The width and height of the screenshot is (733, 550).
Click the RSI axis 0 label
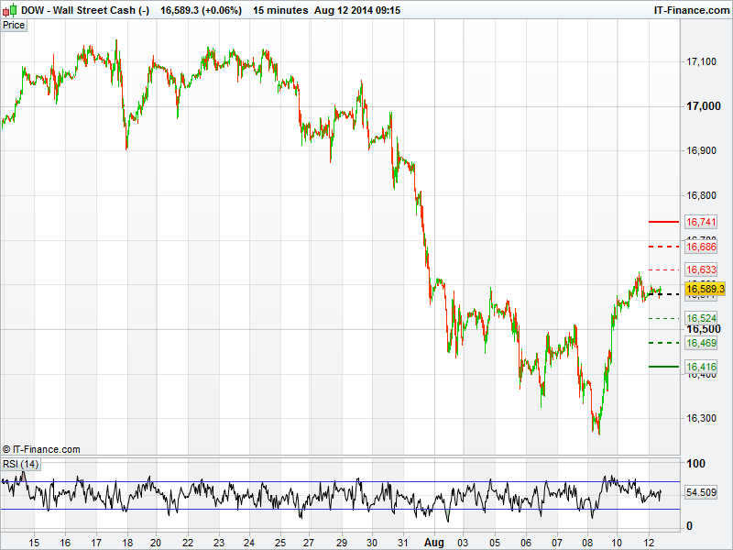(689, 525)
